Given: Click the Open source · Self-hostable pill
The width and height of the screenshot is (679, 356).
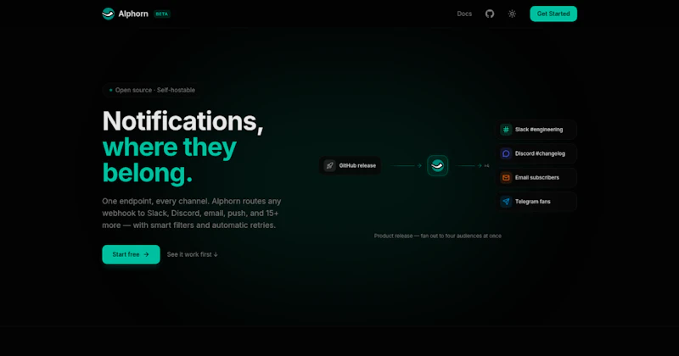Looking at the screenshot, I should [152, 90].
